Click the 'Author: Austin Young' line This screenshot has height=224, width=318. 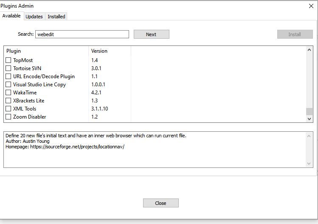point(28,142)
